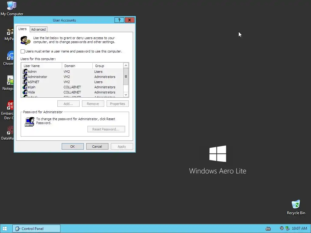Image resolution: width=311 pixels, height=233 pixels.
Task: Select the Control Panel taskbar item
Action: click(36, 229)
